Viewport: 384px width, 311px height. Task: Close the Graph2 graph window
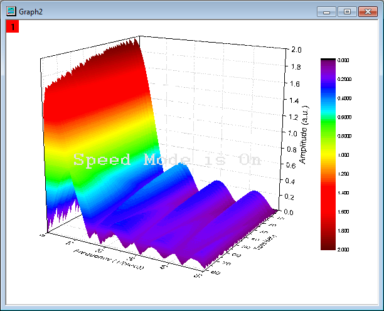(365, 11)
